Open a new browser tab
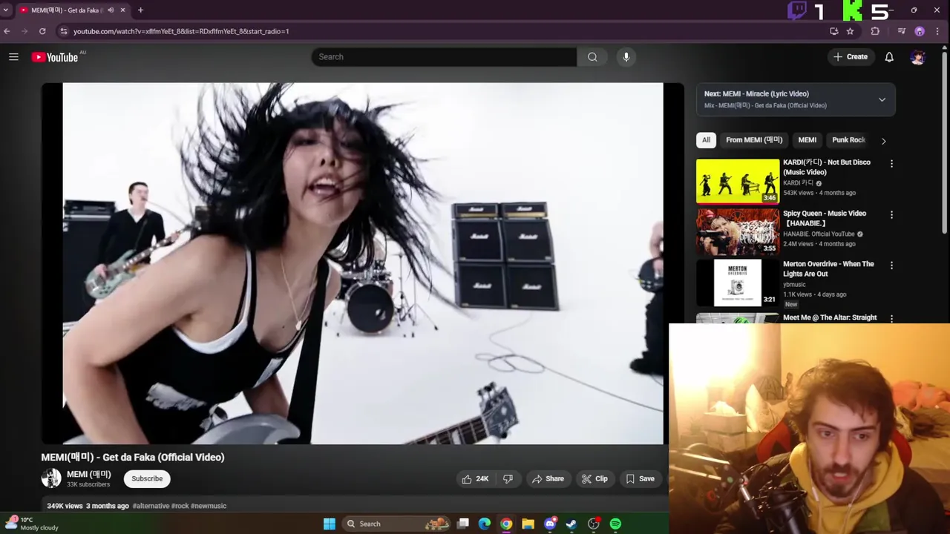 point(140,10)
